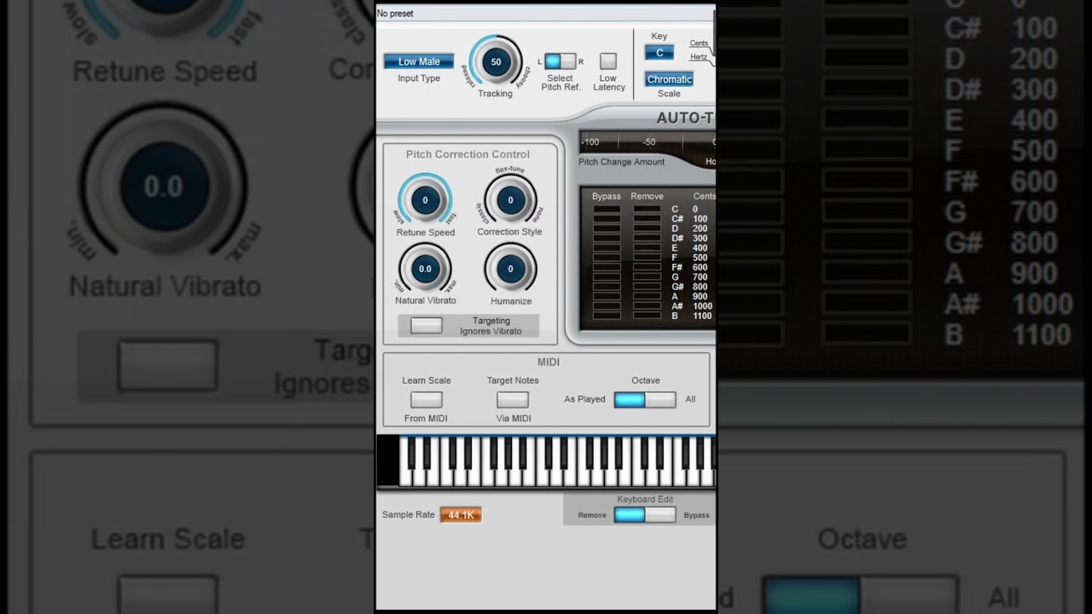Image resolution: width=1092 pixels, height=614 pixels.
Task: Click the 'G#' note label in table
Action: pos(677,287)
